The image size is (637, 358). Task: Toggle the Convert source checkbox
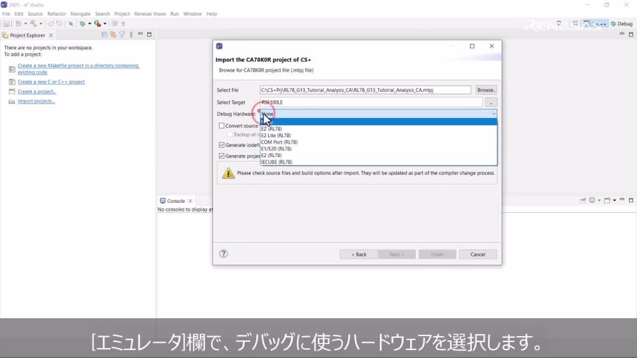222,126
